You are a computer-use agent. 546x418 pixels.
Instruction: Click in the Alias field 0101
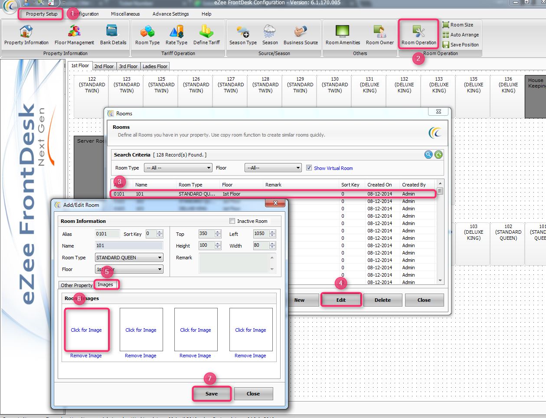107,234
